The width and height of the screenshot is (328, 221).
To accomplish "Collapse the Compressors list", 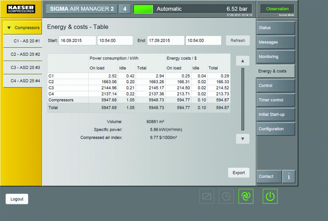I will tap(23, 28).
